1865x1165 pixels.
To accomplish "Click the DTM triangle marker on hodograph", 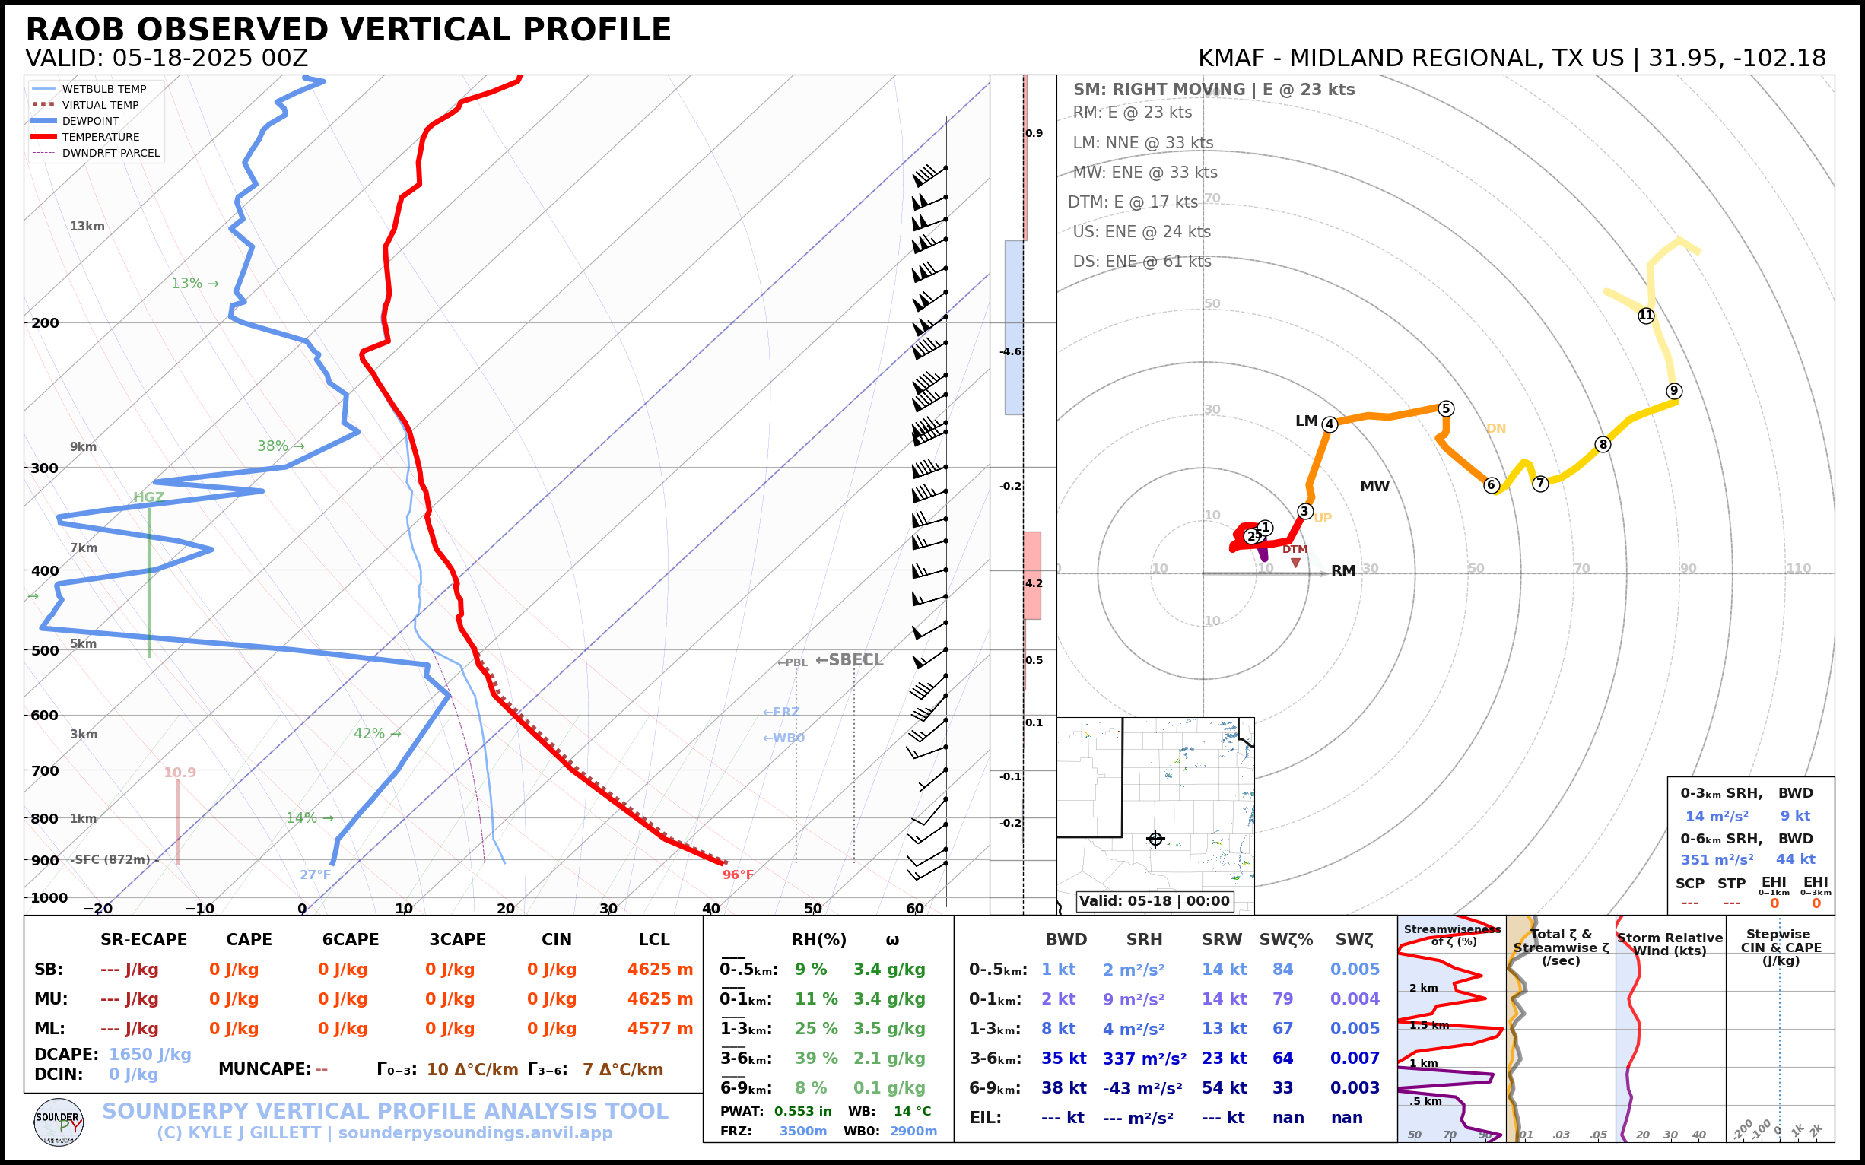I will 1295,563.
